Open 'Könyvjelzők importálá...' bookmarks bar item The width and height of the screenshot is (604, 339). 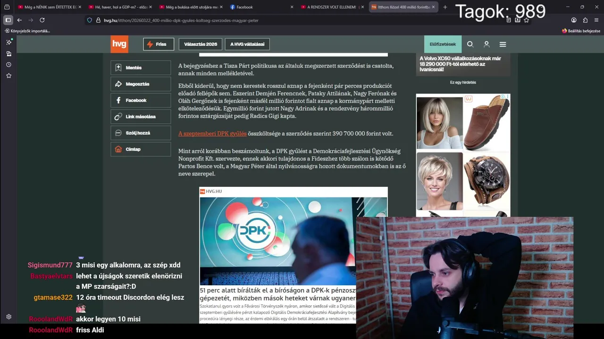pos(27,31)
